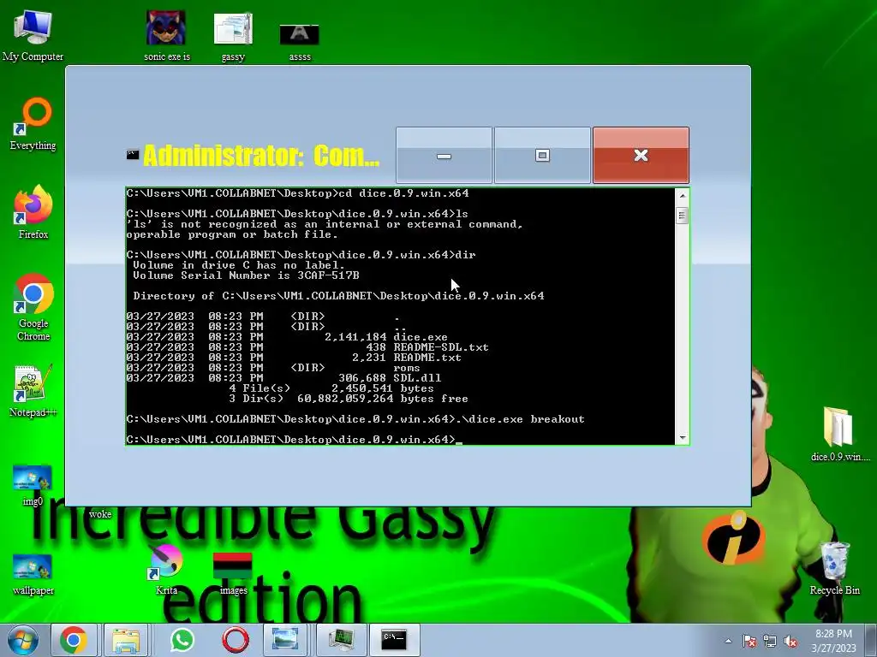
Task: Select the images flag file on the desktop
Action: (x=233, y=574)
